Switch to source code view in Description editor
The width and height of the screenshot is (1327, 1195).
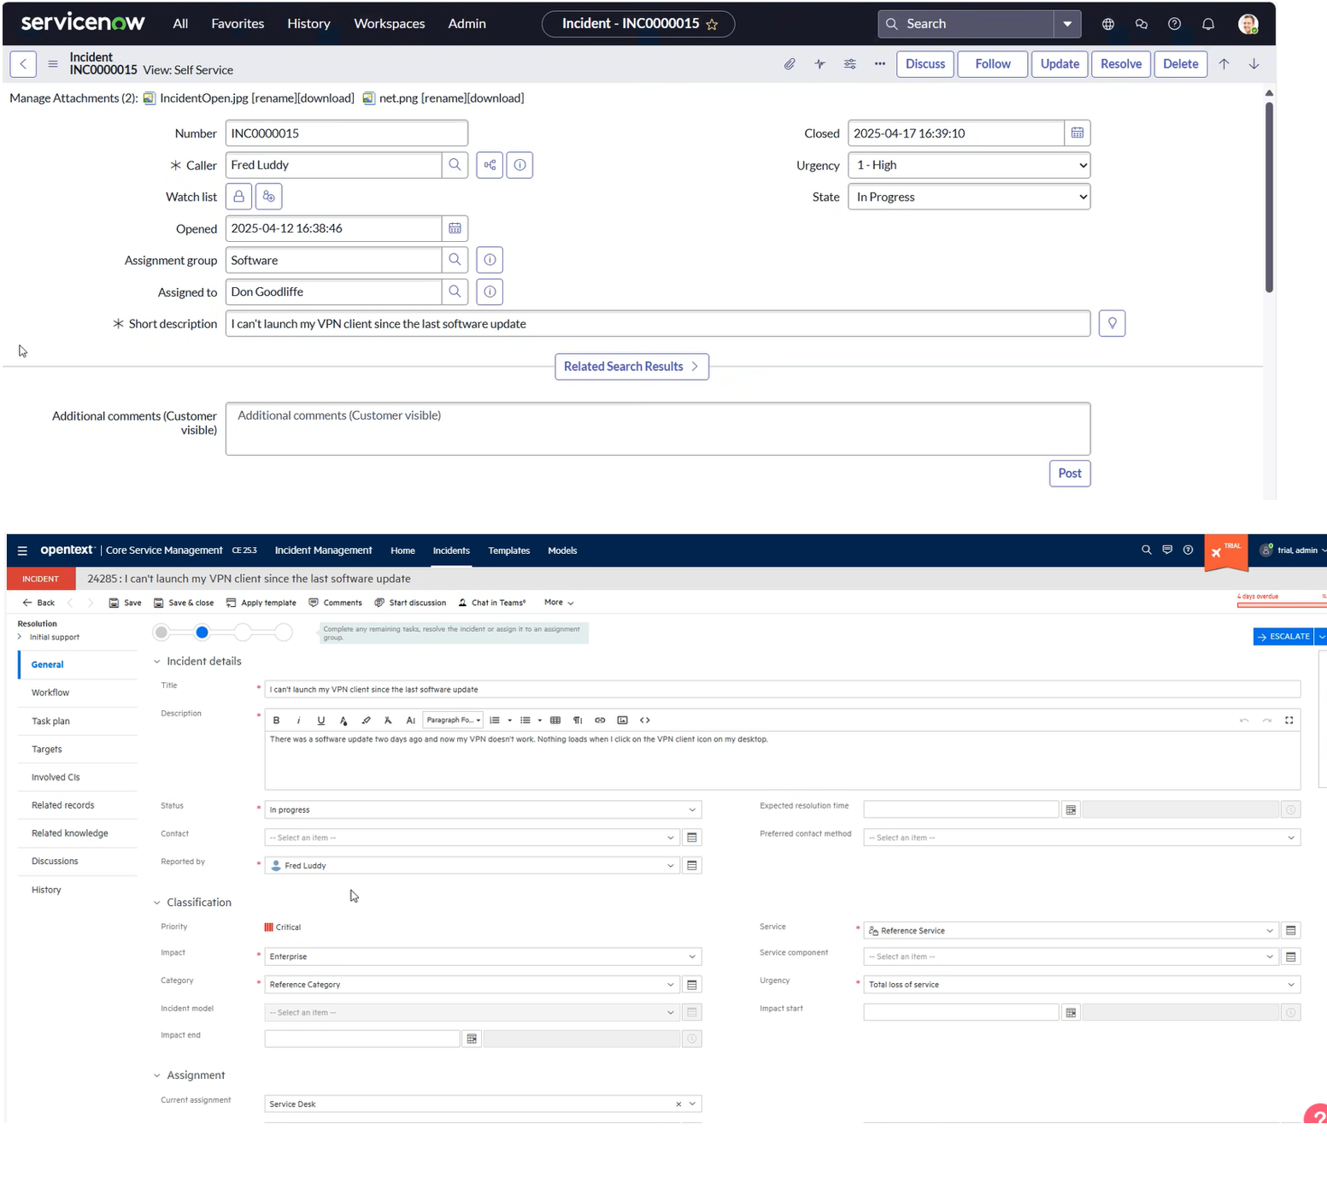point(645,720)
